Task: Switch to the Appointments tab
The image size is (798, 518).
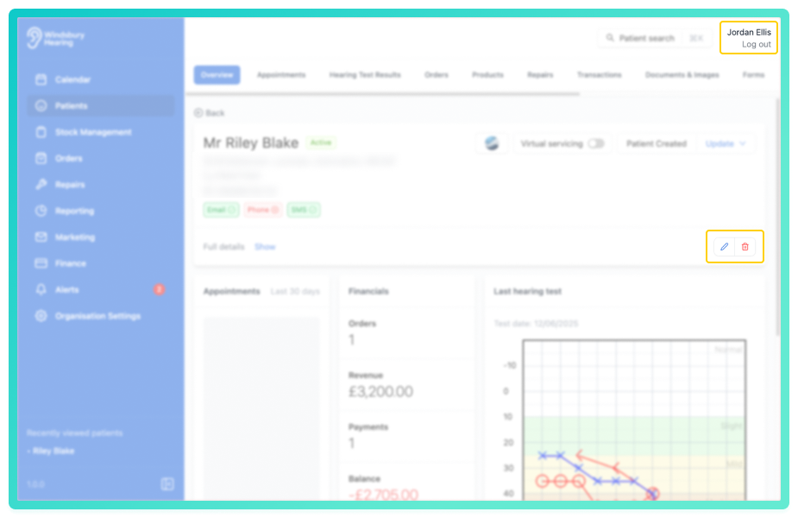Action: (x=281, y=75)
